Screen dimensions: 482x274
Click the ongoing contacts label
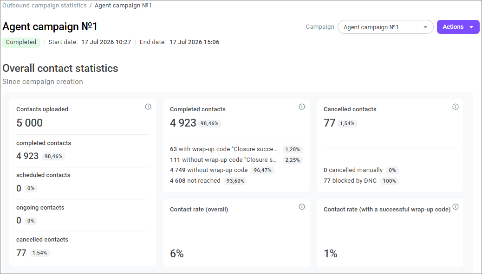click(40, 208)
